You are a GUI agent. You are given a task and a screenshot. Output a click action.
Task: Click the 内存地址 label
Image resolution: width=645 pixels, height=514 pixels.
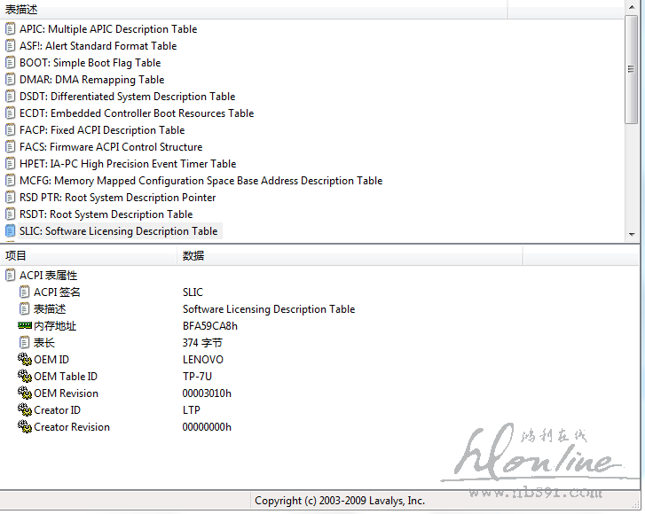pyautogui.click(x=55, y=326)
